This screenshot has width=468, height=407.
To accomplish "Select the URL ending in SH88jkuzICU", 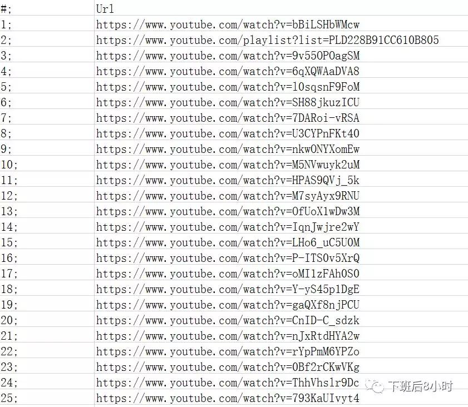I will click(228, 102).
